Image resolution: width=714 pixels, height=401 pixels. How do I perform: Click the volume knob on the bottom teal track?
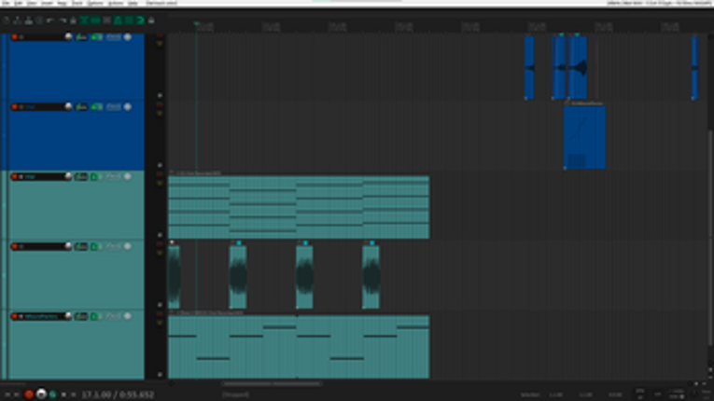(x=68, y=316)
